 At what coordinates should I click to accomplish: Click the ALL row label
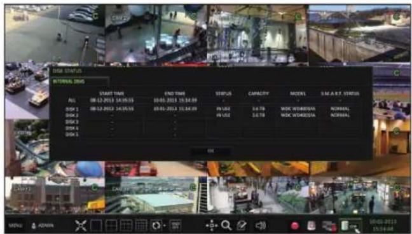point(71,100)
